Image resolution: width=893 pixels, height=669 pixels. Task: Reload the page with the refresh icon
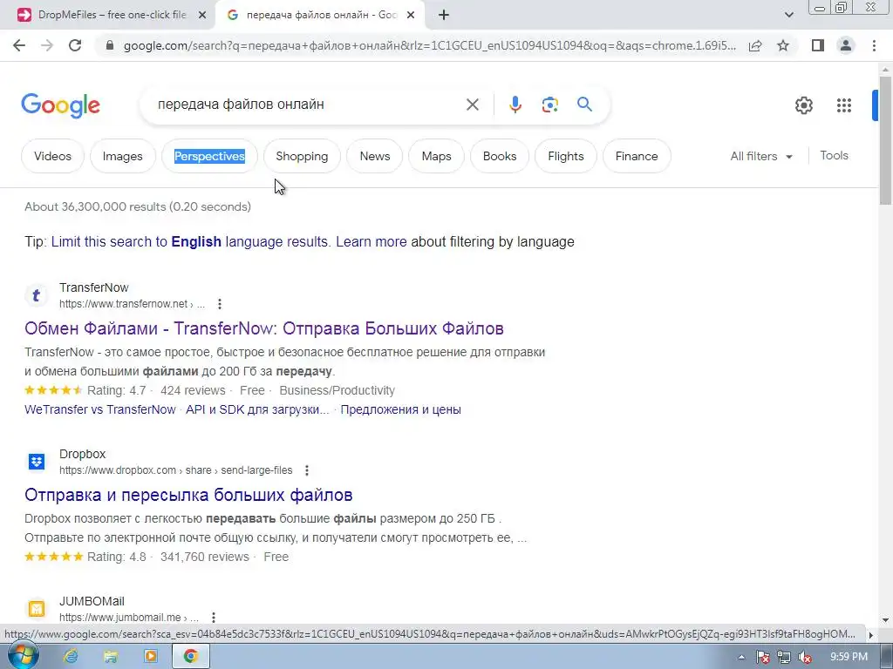click(75, 45)
